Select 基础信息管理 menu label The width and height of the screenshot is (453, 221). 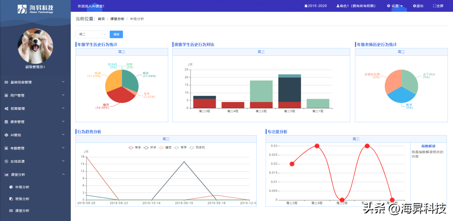pyautogui.click(x=21, y=82)
